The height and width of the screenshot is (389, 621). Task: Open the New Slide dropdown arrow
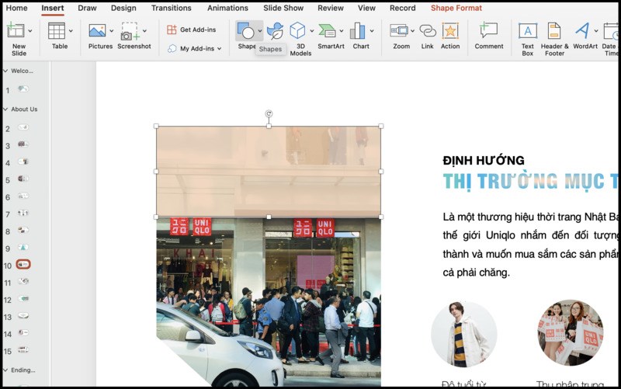(x=30, y=30)
